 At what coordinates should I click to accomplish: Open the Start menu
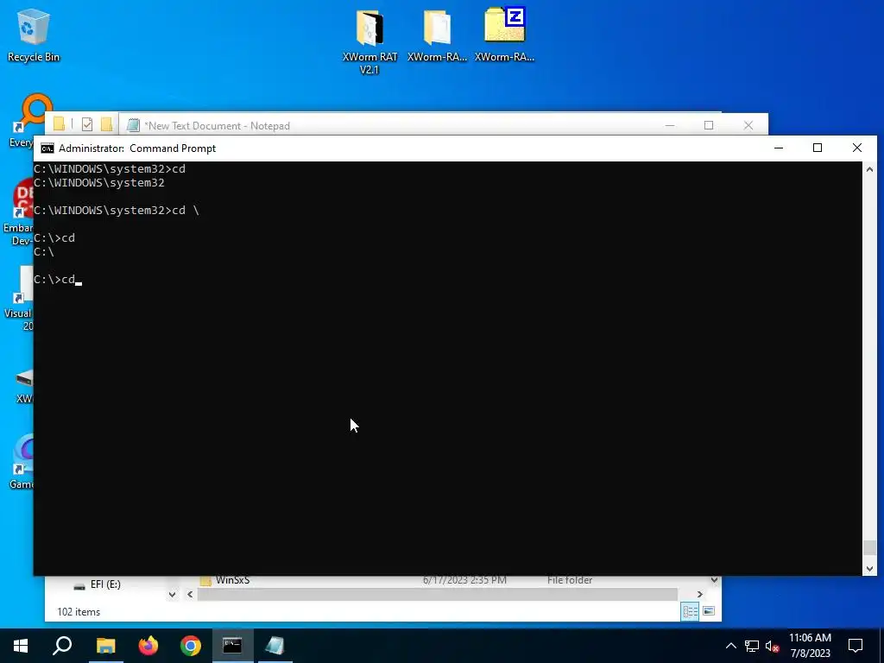coord(21,646)
